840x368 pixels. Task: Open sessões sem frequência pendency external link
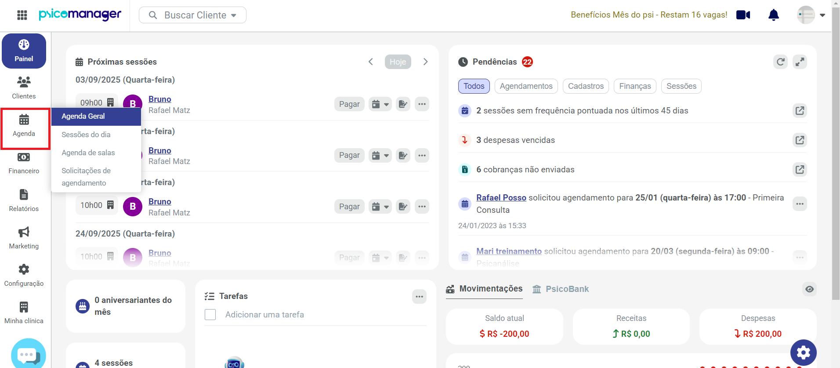click(x=800, y=111)
